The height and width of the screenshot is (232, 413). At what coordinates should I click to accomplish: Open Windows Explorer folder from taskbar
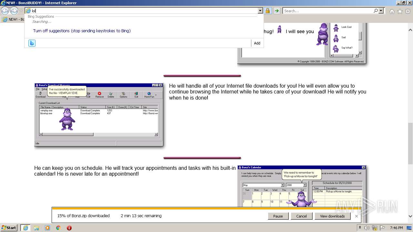[36, 228]
